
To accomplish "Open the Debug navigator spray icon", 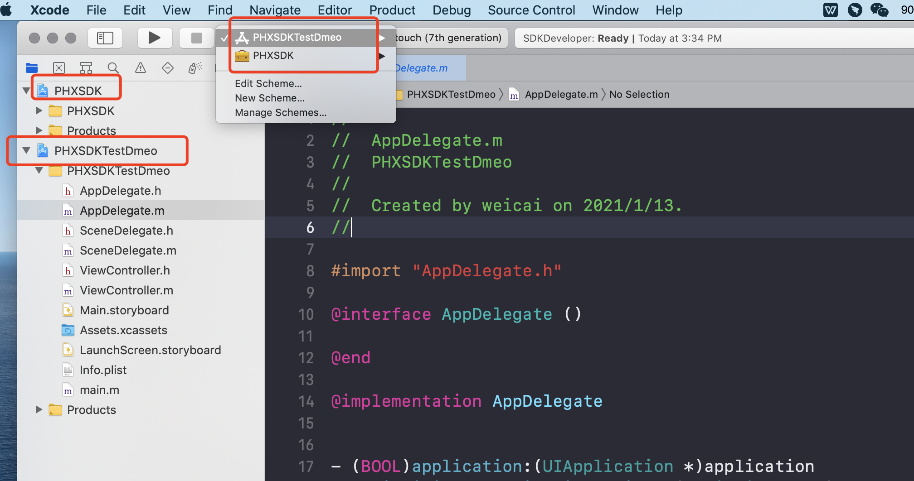I will (195, 68).
